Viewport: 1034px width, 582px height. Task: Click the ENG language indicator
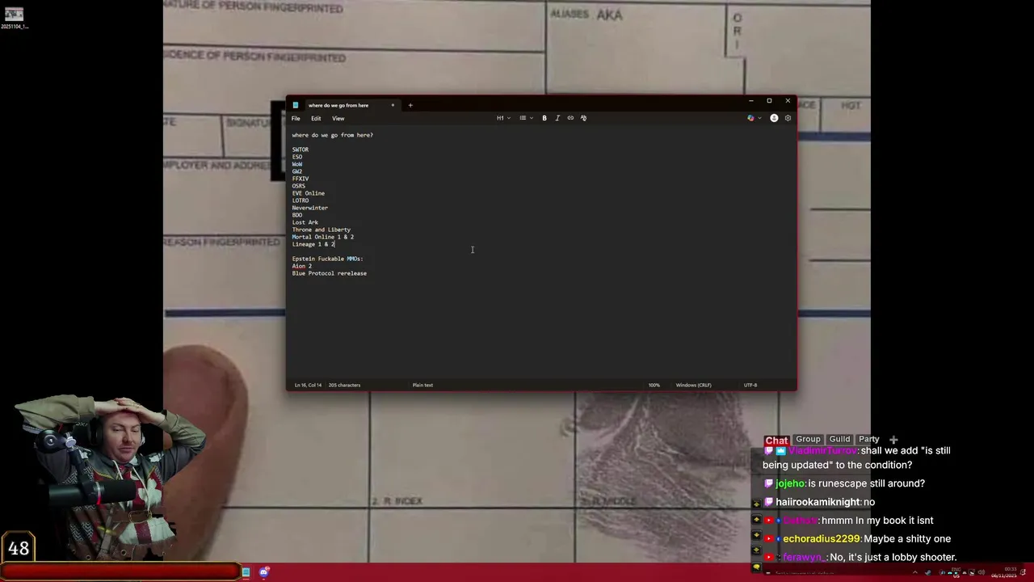957,573
